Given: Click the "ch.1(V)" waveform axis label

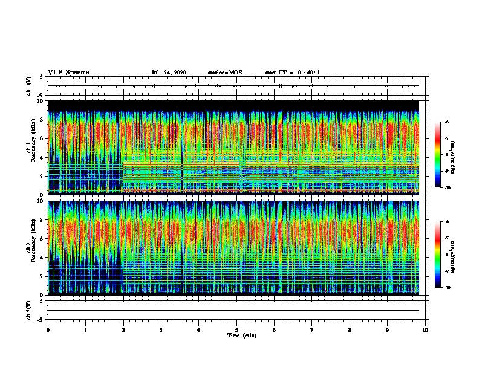Looking at the screenshot, I should click(x=29, y=86).
